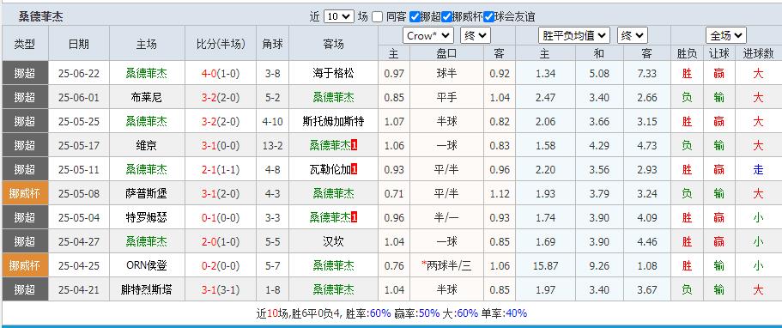Click the *两球半/三 handicap cell
This screenshot has width=782, height=328.
[446, 265]
